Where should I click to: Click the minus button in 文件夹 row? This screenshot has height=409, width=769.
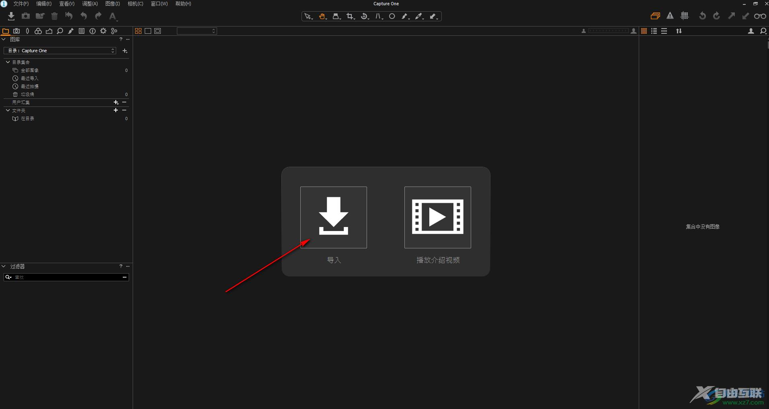click(124, 110)
